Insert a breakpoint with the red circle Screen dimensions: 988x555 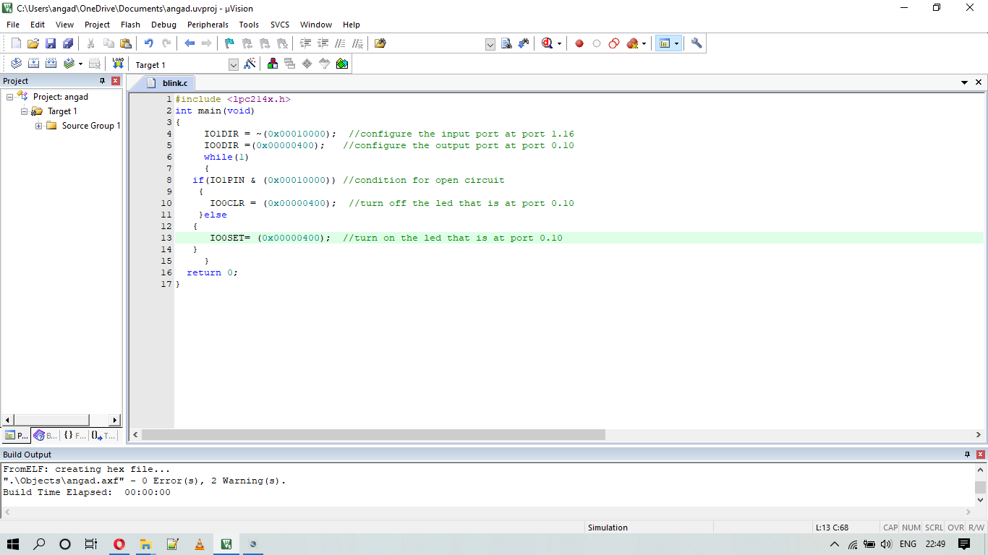(x=579, y=43)
